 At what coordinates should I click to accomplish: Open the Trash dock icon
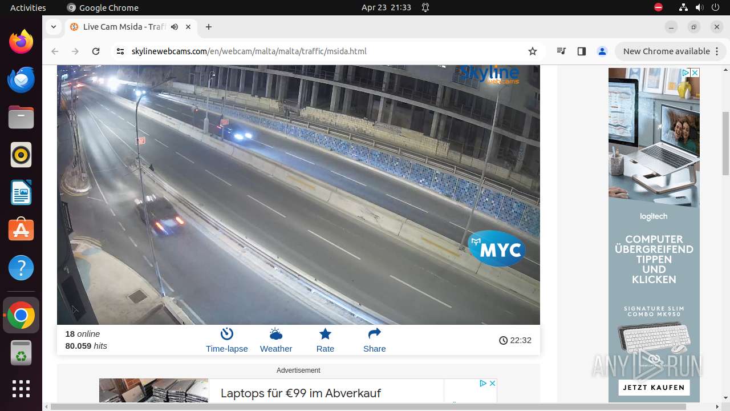tap(21, 353)
